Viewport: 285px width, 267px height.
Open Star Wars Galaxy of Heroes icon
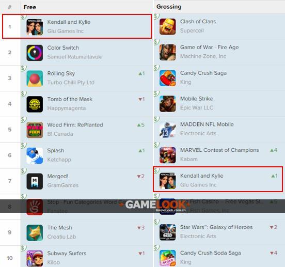click(x=168, y=232)
